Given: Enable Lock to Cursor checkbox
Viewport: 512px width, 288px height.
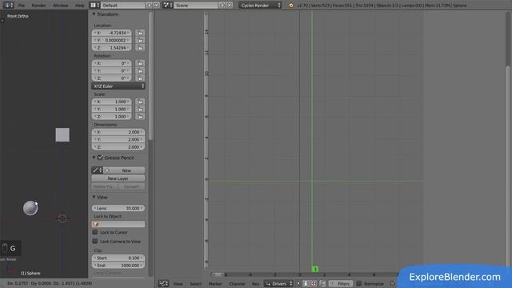Looking at the screenshot, I should [x=95, y=232].
